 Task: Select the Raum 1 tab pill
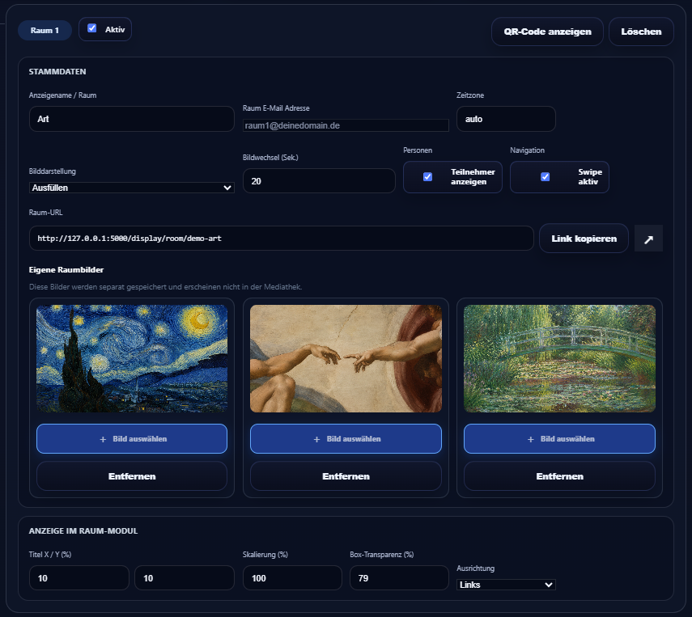45,31
